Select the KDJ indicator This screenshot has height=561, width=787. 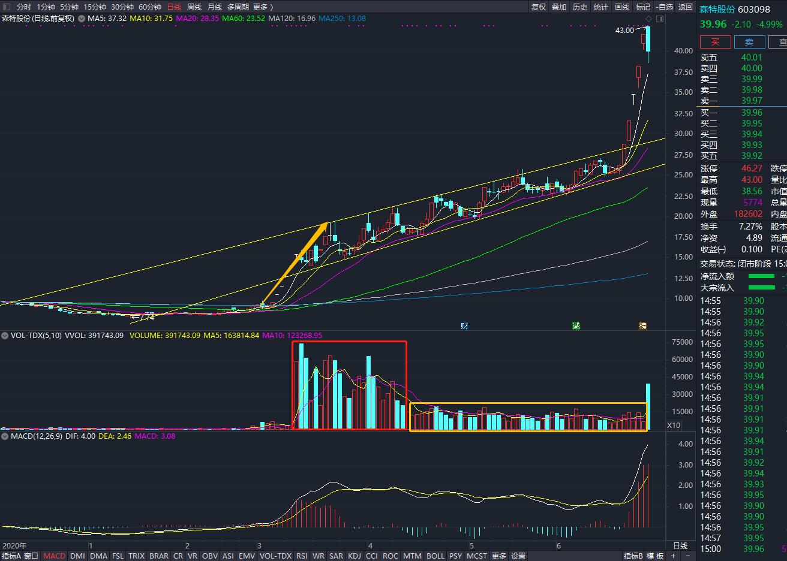click(x=355, y=556)
